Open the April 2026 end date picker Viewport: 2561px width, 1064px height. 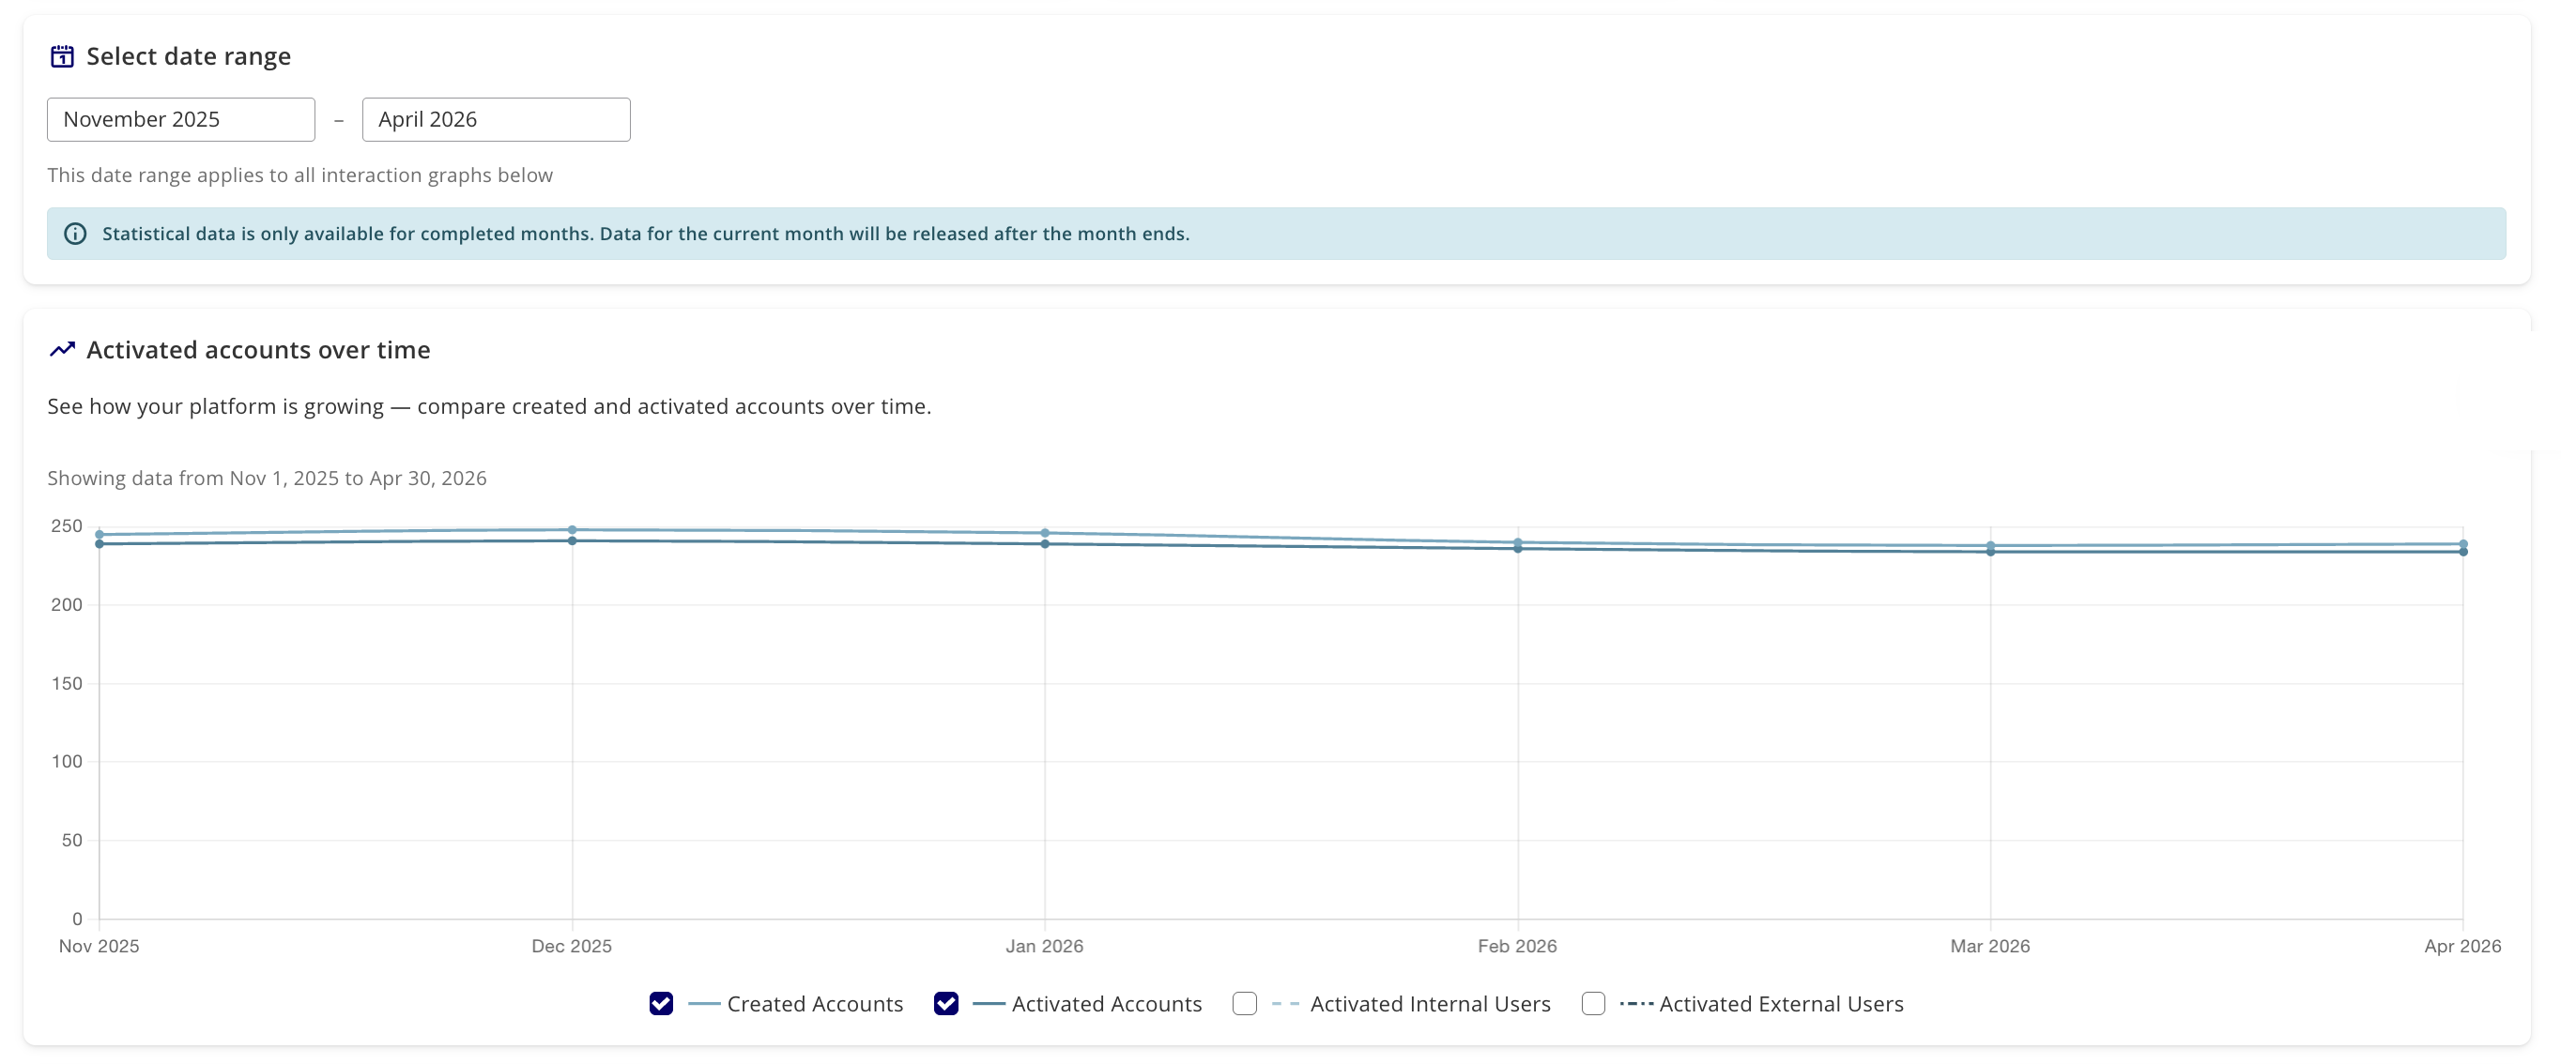pyautogui.click(x=496, y=120)
